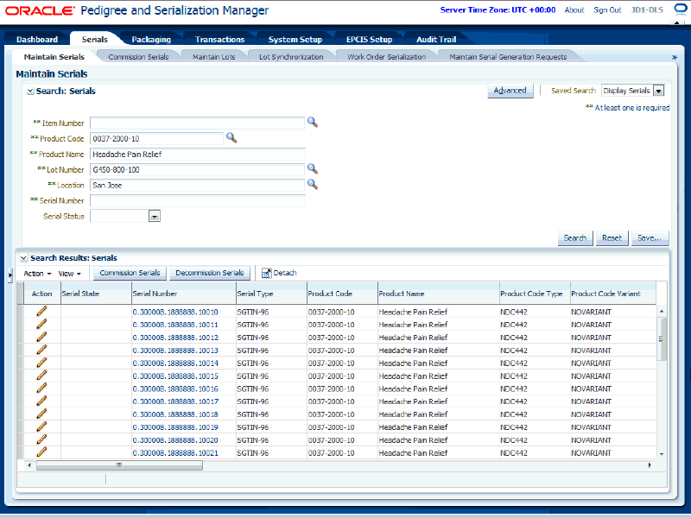Click the Reset button
This screenshot has height=518, width=691.
(x=612, y=238)
